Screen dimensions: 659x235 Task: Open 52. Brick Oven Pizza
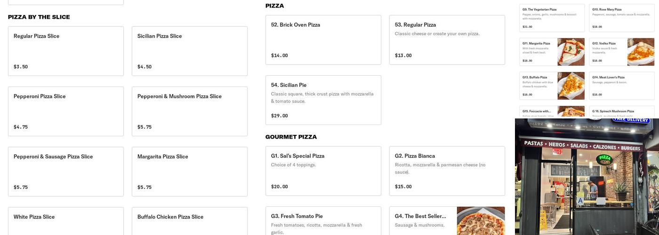[323, 39]
